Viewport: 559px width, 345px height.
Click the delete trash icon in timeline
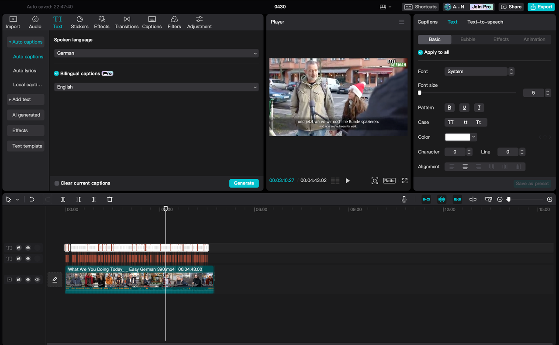click(110, 199)
